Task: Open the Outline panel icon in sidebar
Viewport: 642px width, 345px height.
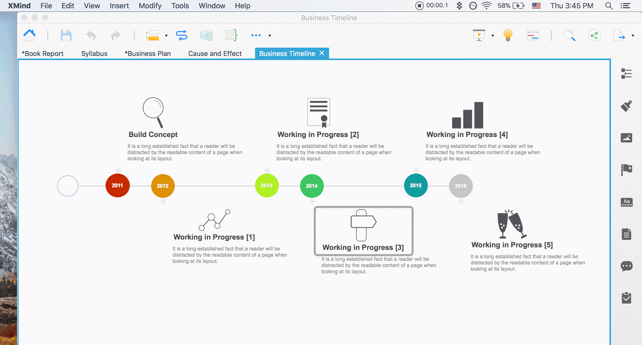Action: [626, 73]
